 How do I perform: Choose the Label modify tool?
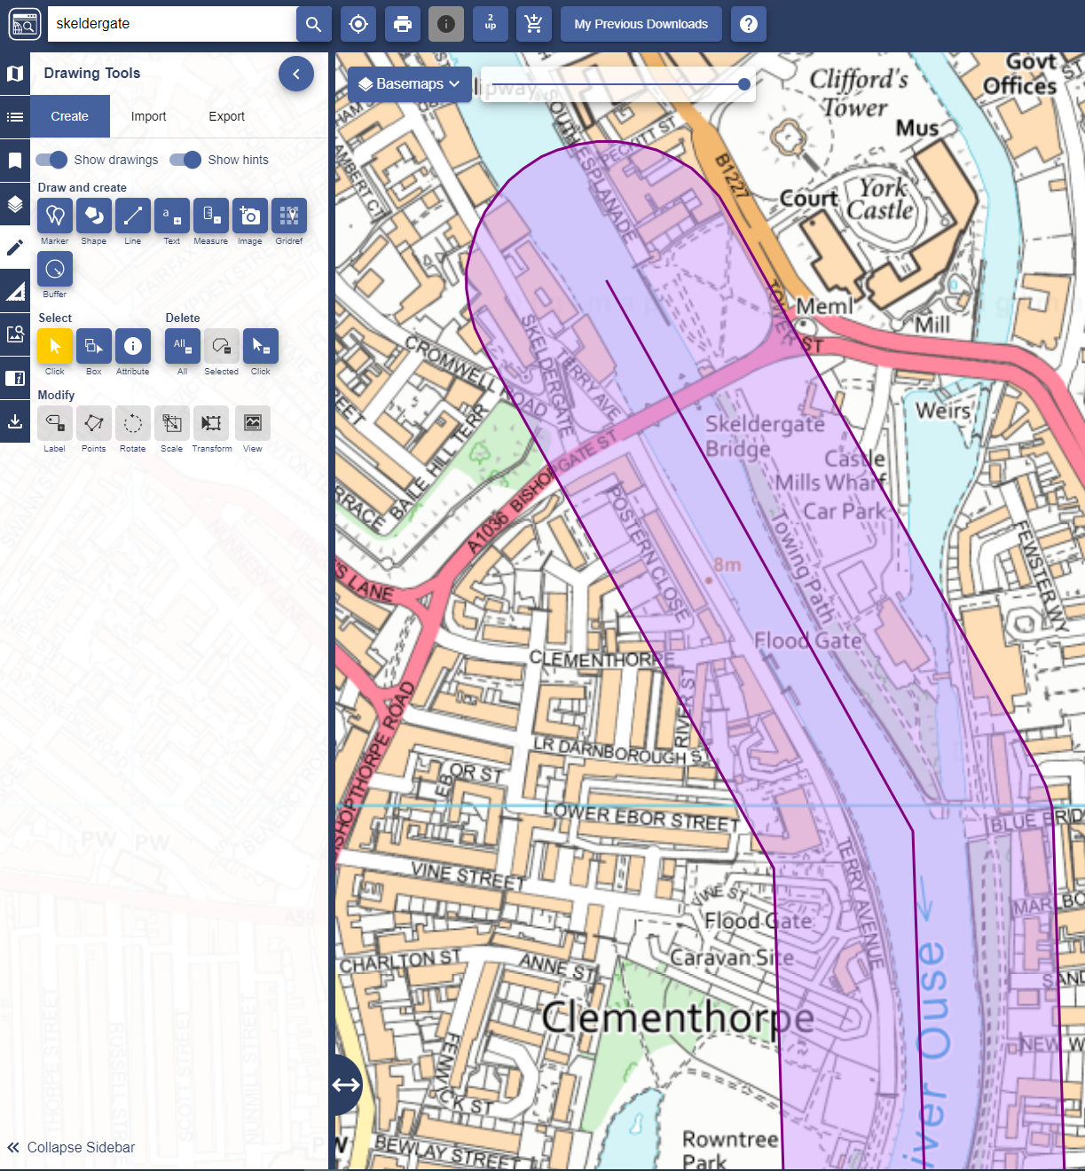[55, 423]
